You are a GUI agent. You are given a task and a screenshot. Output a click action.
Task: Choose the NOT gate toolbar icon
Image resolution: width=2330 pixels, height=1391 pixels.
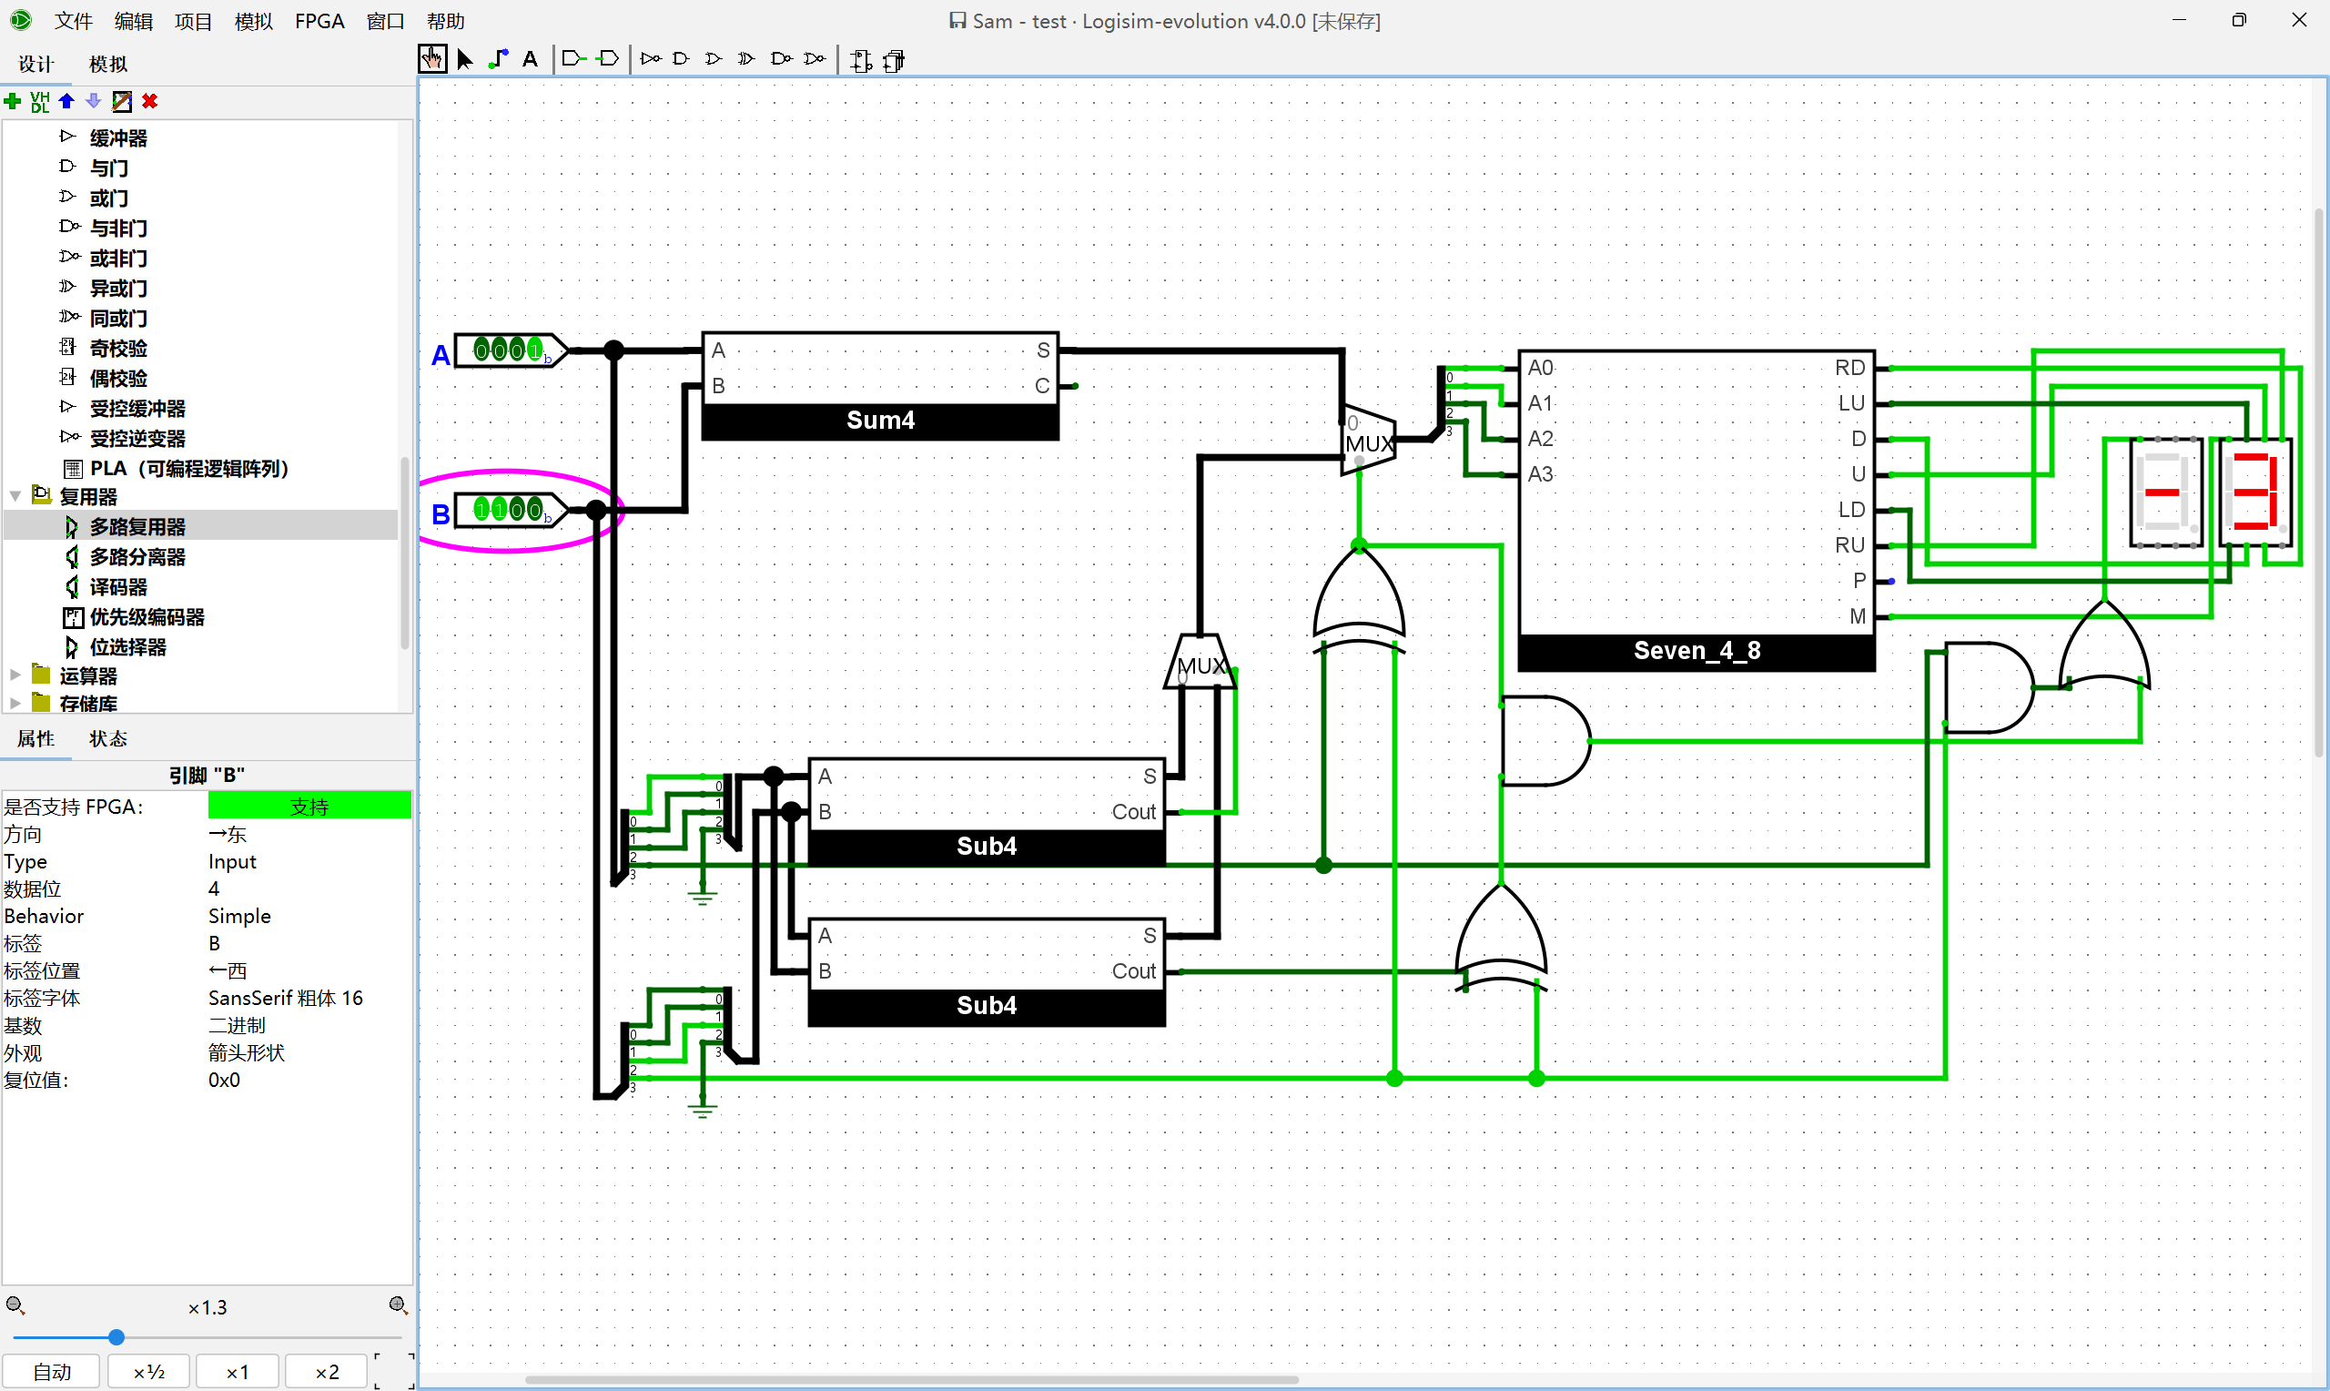(650, 59)
